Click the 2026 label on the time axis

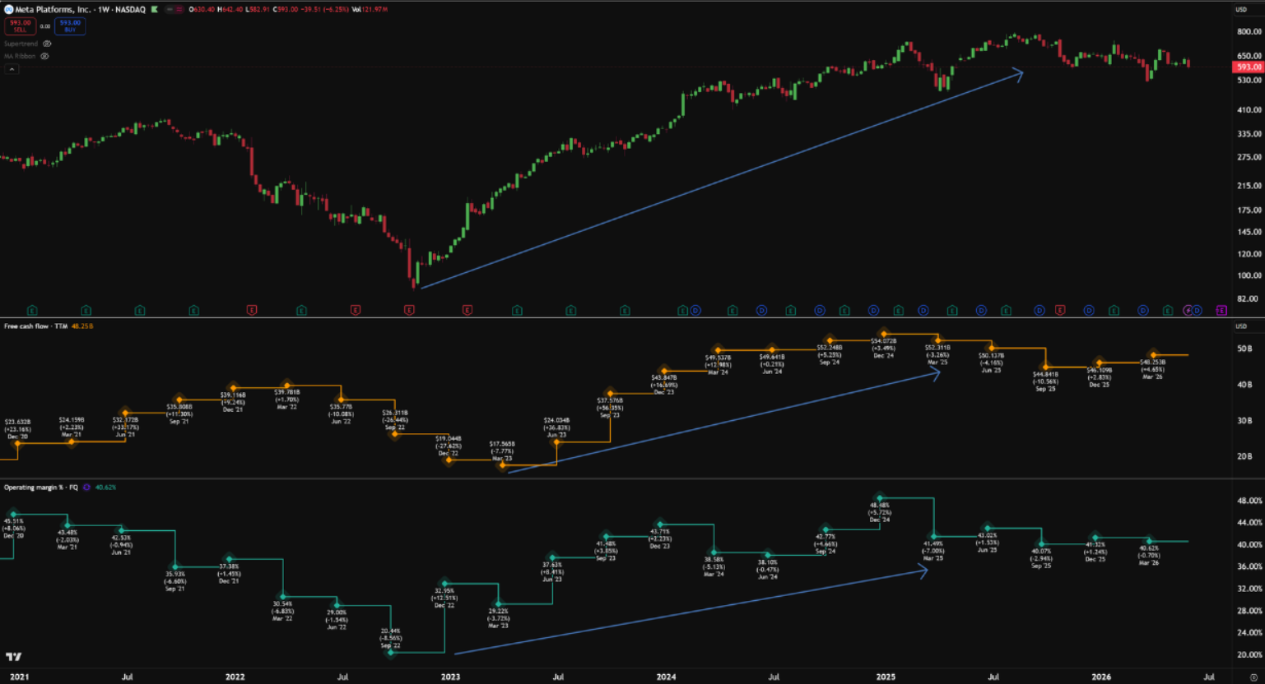[1101, 677]
